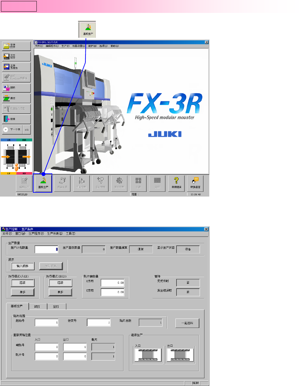This screenshot has width=307, height=386.
Task: Open the 文件(F) menu in FX-3R window
Action: pos(39,46)
